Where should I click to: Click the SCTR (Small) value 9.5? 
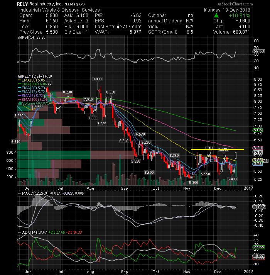pos(190,32)
